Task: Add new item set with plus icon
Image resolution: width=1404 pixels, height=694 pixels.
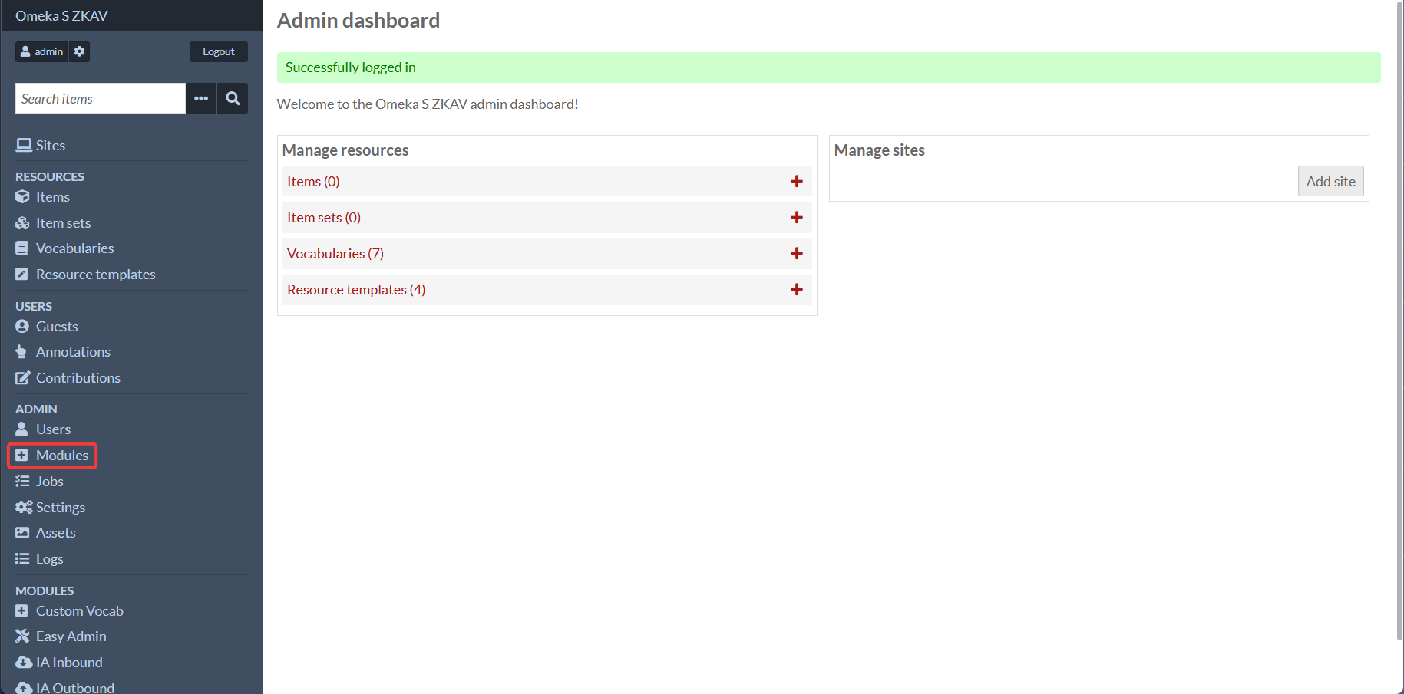Action: tap(797, 217)
